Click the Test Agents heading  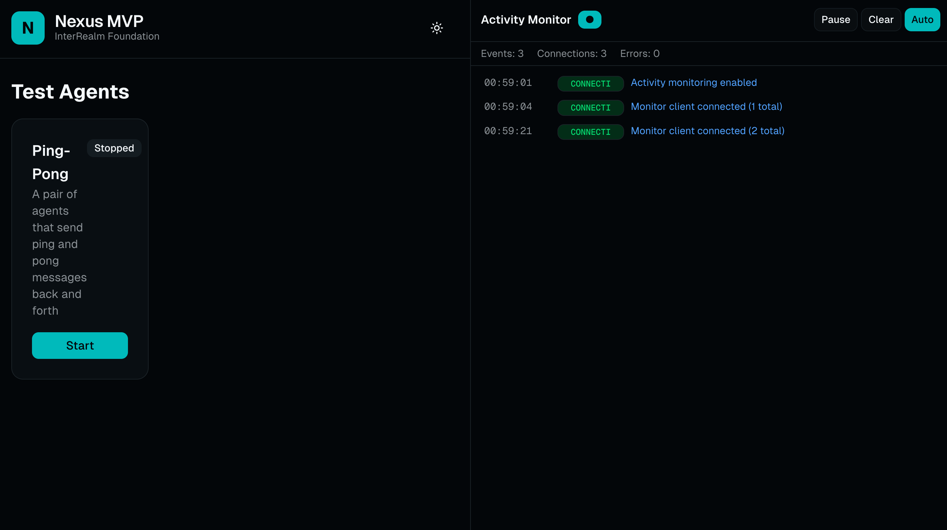70,92
